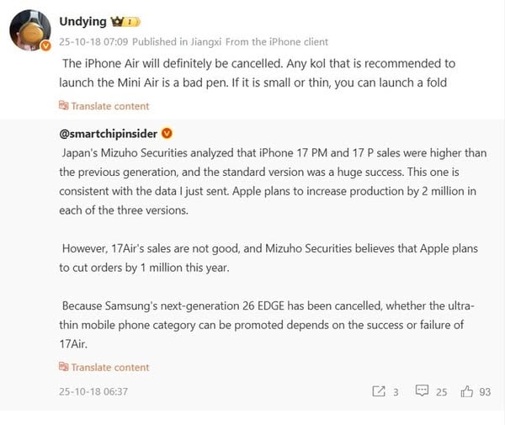Click the translate icon in the quoted post
The image size is (505, 425).
pyautogui.click(x=63, y=367)
